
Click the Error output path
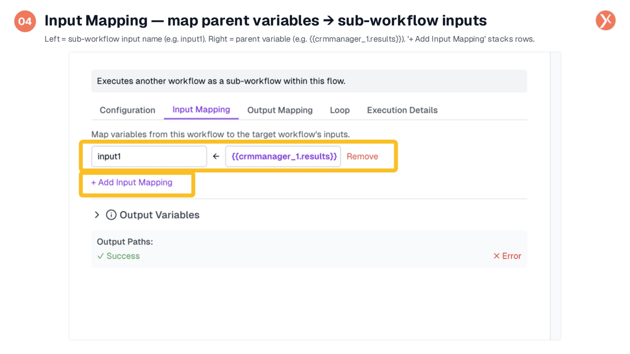point(508,256)
